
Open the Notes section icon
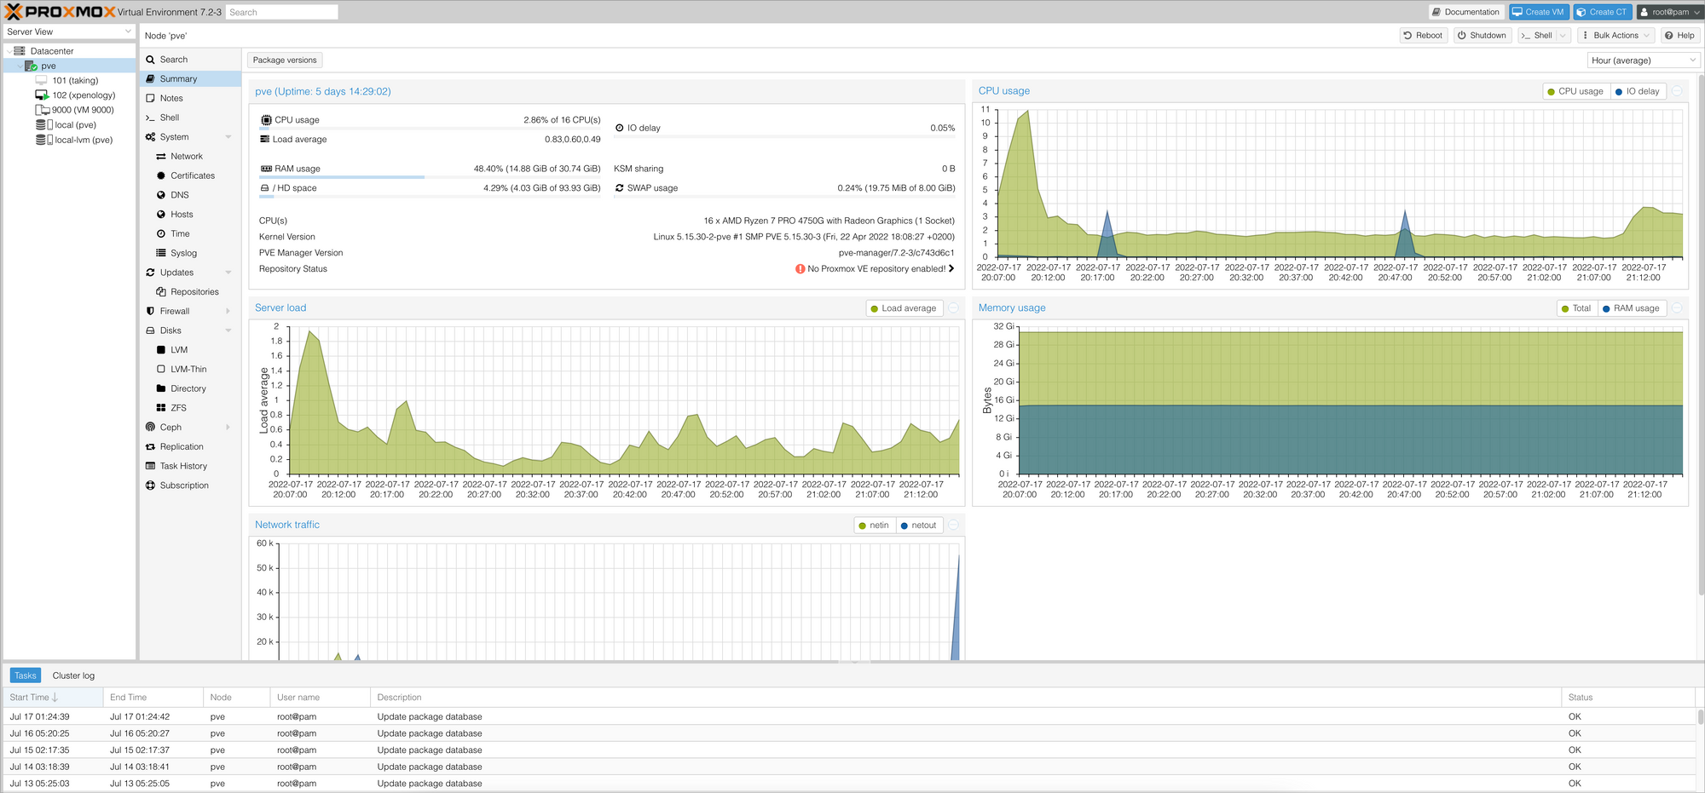[150, 98]
